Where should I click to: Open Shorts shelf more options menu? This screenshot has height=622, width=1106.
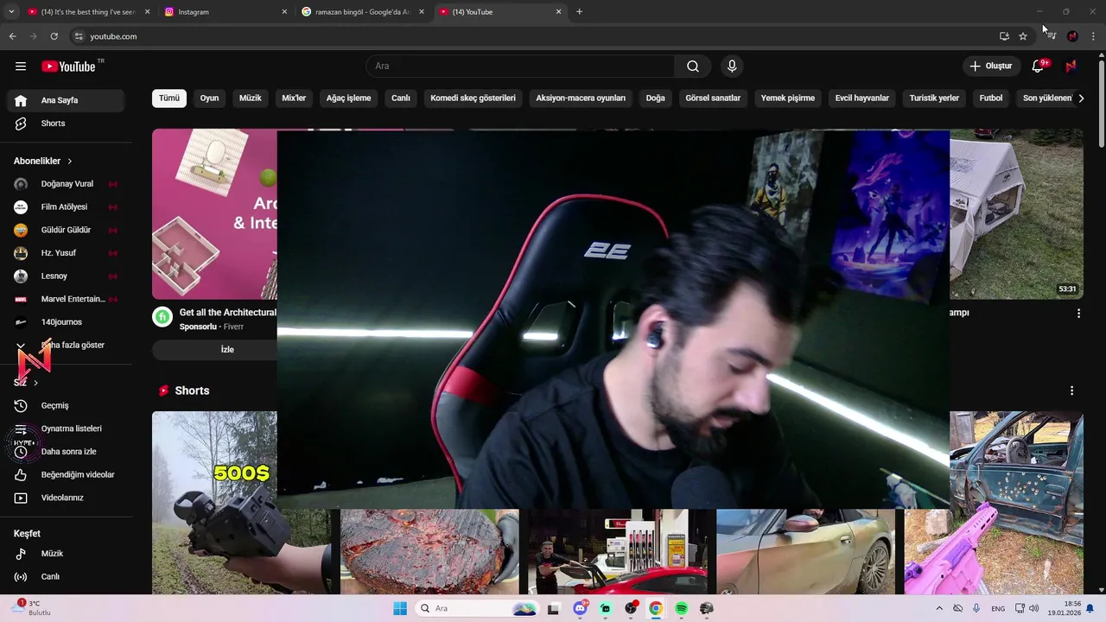pos(1071,390)
